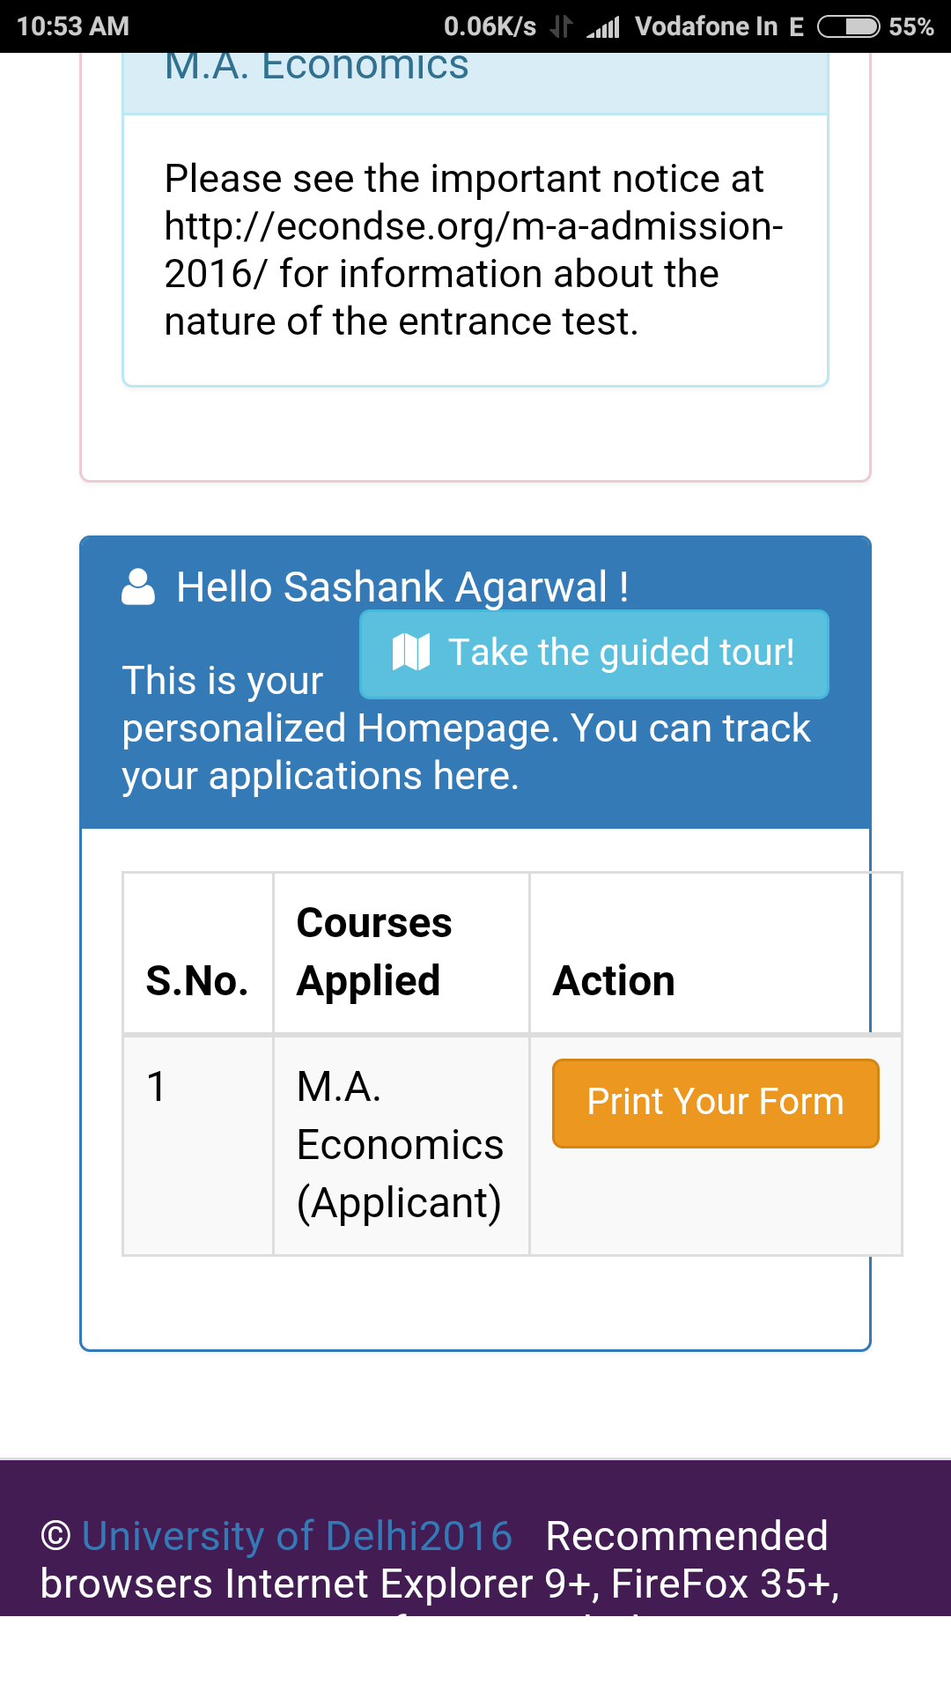
Task: Click the copyright symbol in the footer
Action: coord(55,1536)
